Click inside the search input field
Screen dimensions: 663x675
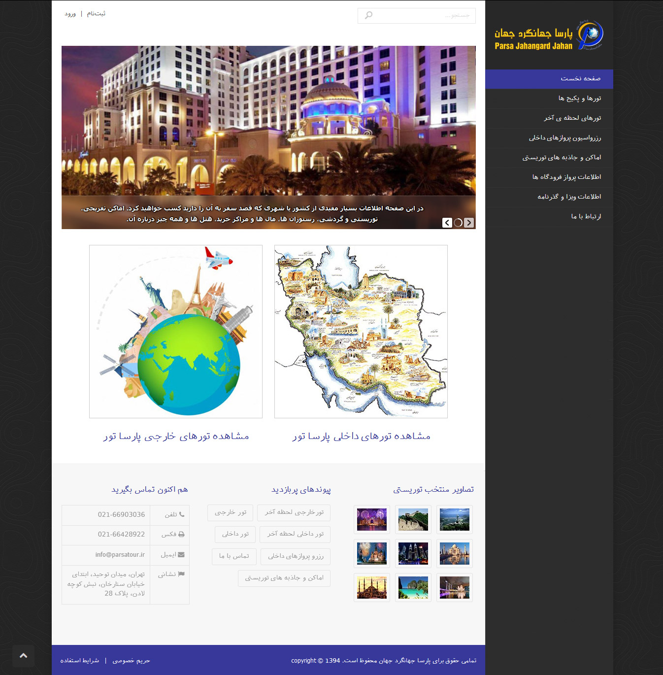[424, 16]
